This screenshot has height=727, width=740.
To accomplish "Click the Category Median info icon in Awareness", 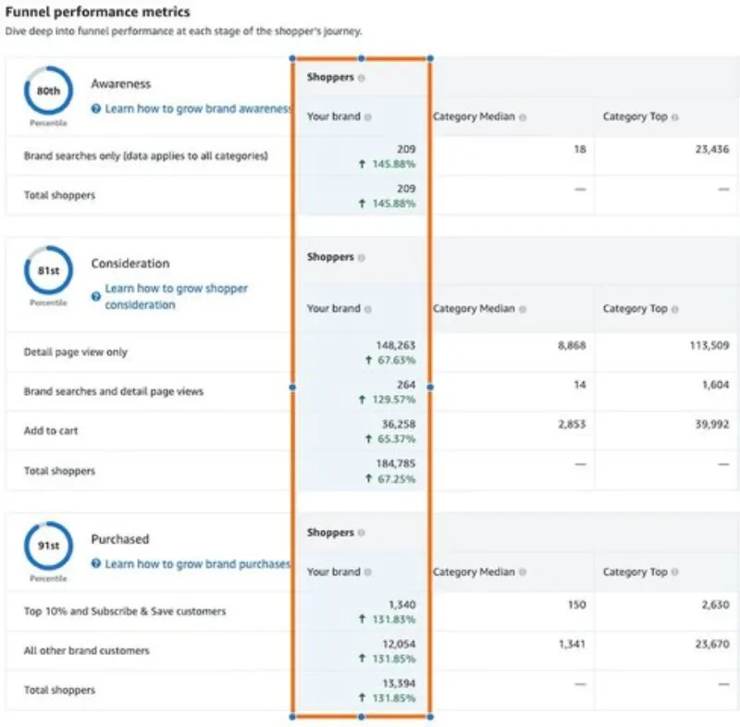I will [x=522, y=117].
